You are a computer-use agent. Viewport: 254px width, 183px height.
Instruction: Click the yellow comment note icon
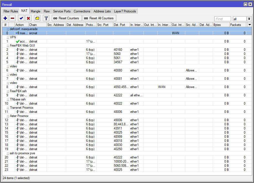point(37,18)
